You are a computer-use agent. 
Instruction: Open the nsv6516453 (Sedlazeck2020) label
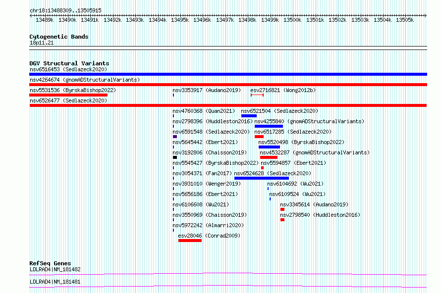coord(68,69)
